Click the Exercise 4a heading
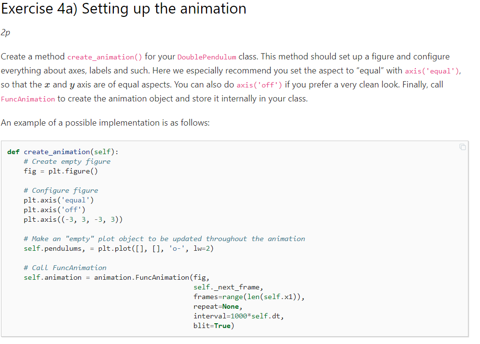The height and width of the screenshot is (344, 480). [x=123, y=9]
